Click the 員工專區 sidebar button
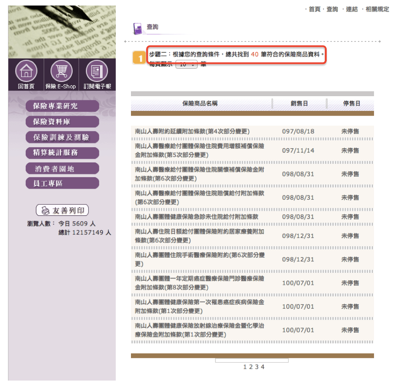The width and height of the screenshot is (397, 387). (62, 184)
